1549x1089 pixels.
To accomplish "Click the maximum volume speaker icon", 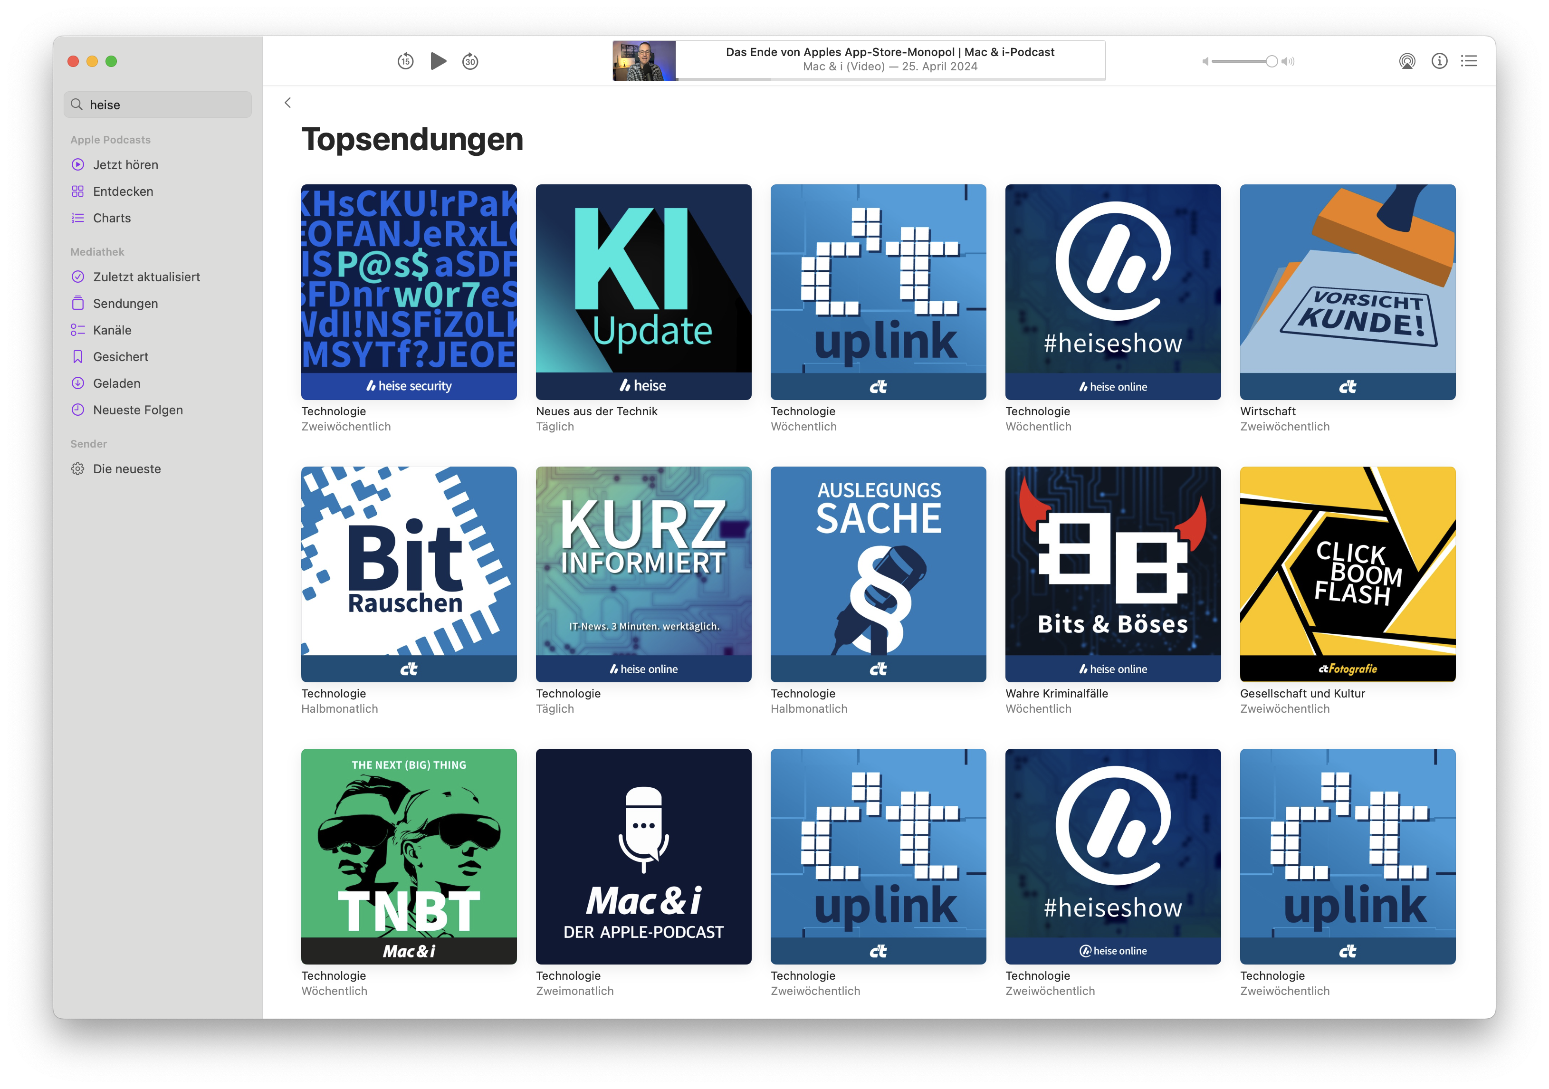I will tap(1288, 61).
